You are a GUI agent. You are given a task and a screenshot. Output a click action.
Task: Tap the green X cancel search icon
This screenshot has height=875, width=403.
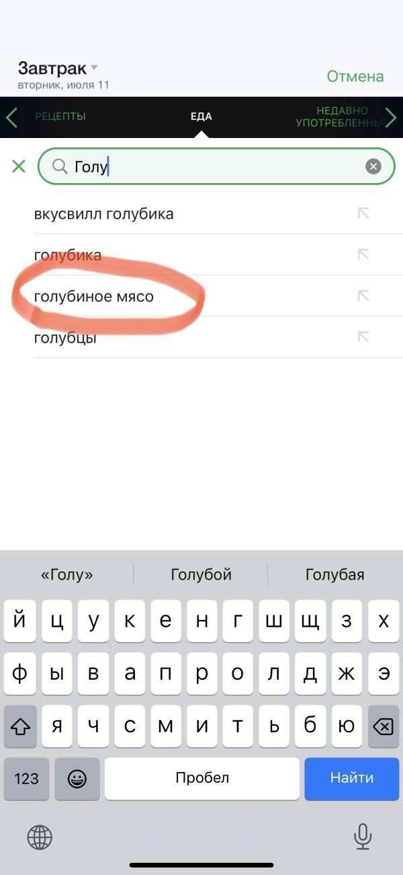point(19,166)
